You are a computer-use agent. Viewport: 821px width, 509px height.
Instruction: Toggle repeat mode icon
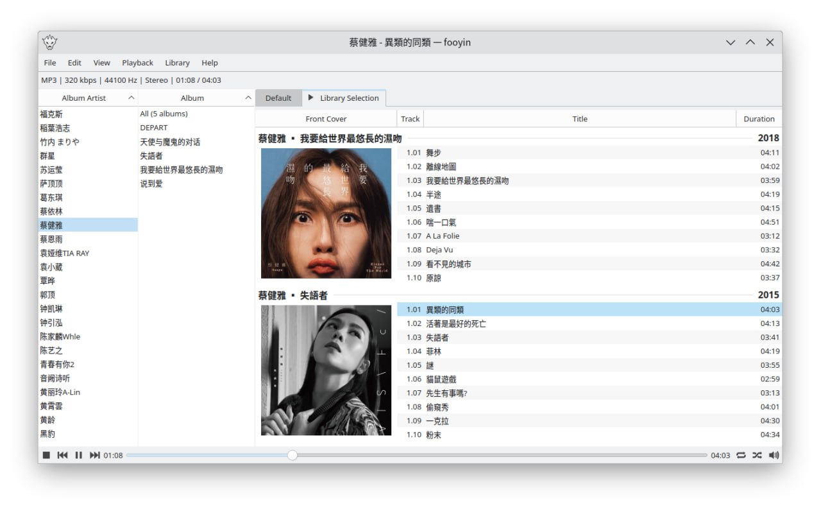pyautogui.click(x=741, y=455)
